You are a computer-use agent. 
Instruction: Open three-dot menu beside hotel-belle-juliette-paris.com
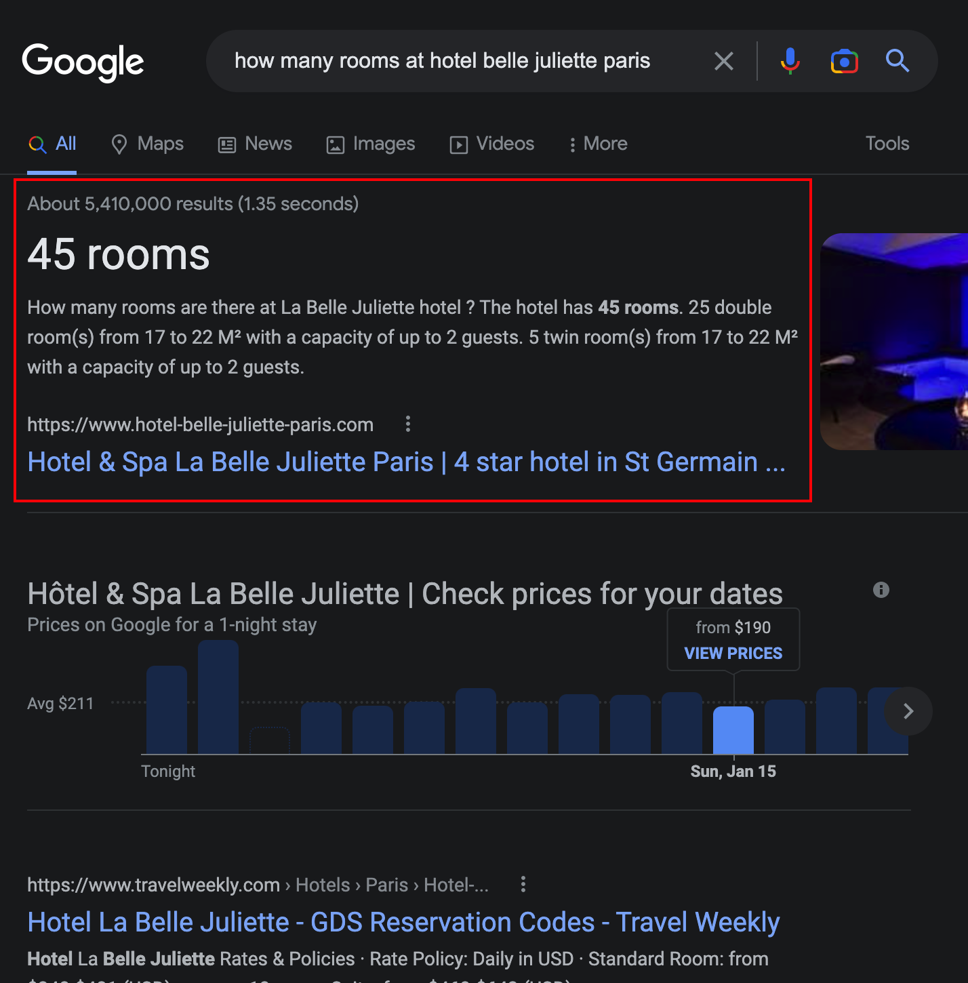click(x=407, y=424)
